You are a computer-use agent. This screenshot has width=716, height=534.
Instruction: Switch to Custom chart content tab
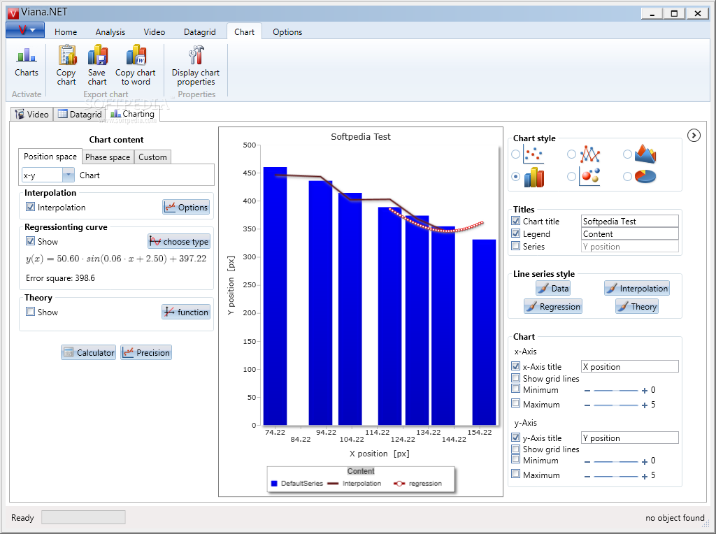pyautogui.click(x=152, y=157)
